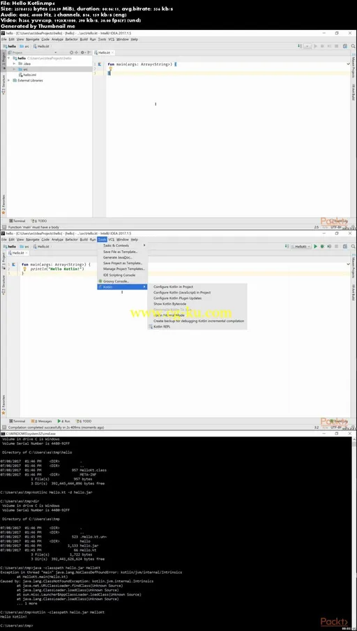Open Tasks & Contexts submenu
This screenshot has width=357, height=631.
coord(123,245)
